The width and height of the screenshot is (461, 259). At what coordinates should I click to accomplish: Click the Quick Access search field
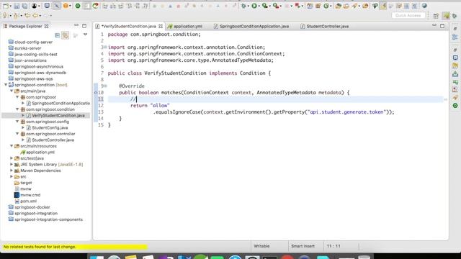(x=408, y=15)
